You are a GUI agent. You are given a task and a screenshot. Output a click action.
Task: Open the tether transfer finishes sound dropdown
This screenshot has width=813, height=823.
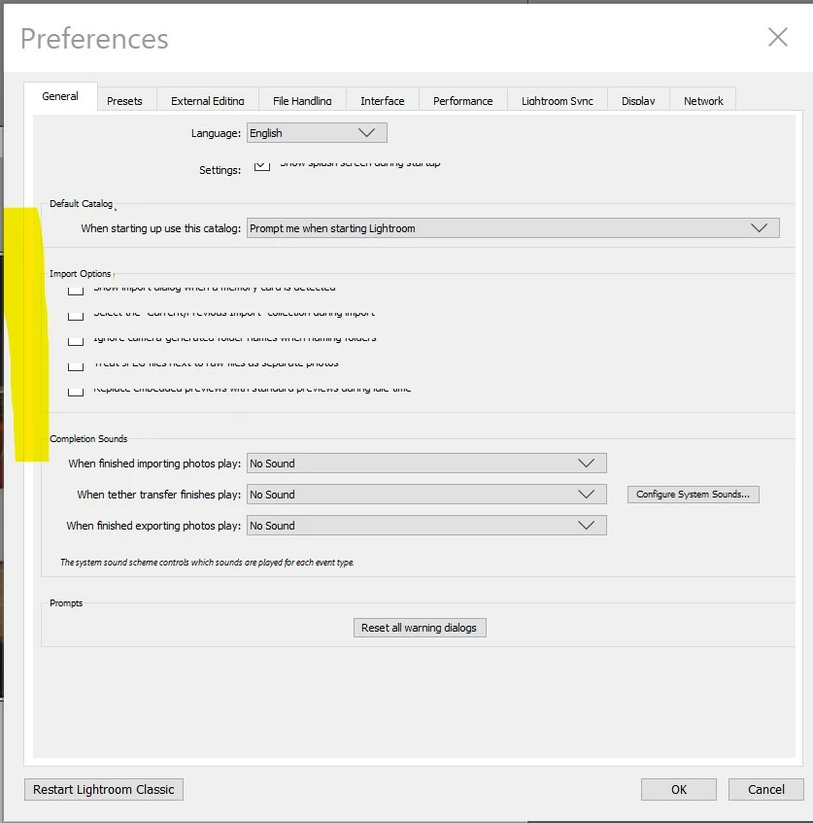click(x=426, y=495)
